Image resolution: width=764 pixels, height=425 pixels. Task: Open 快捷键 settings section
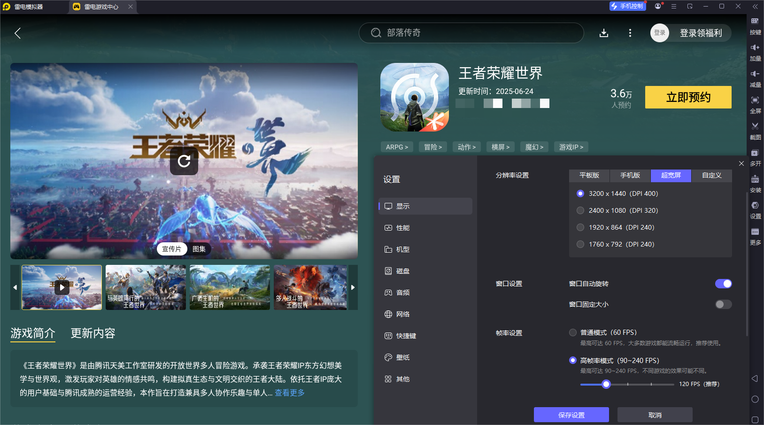425,336
